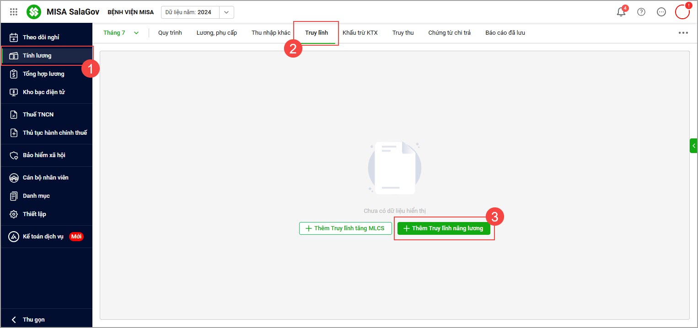Viewport: 698px width, 328px height.
Task: Expand the right side panel green arrow
Action: tap(694, 146)
